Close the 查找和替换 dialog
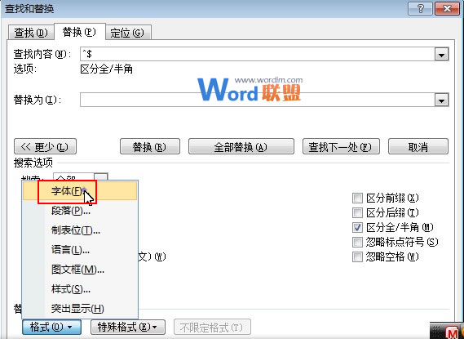The width and height of the screenshot is (464, 339). pyautogui.click(x=447, y=9)
